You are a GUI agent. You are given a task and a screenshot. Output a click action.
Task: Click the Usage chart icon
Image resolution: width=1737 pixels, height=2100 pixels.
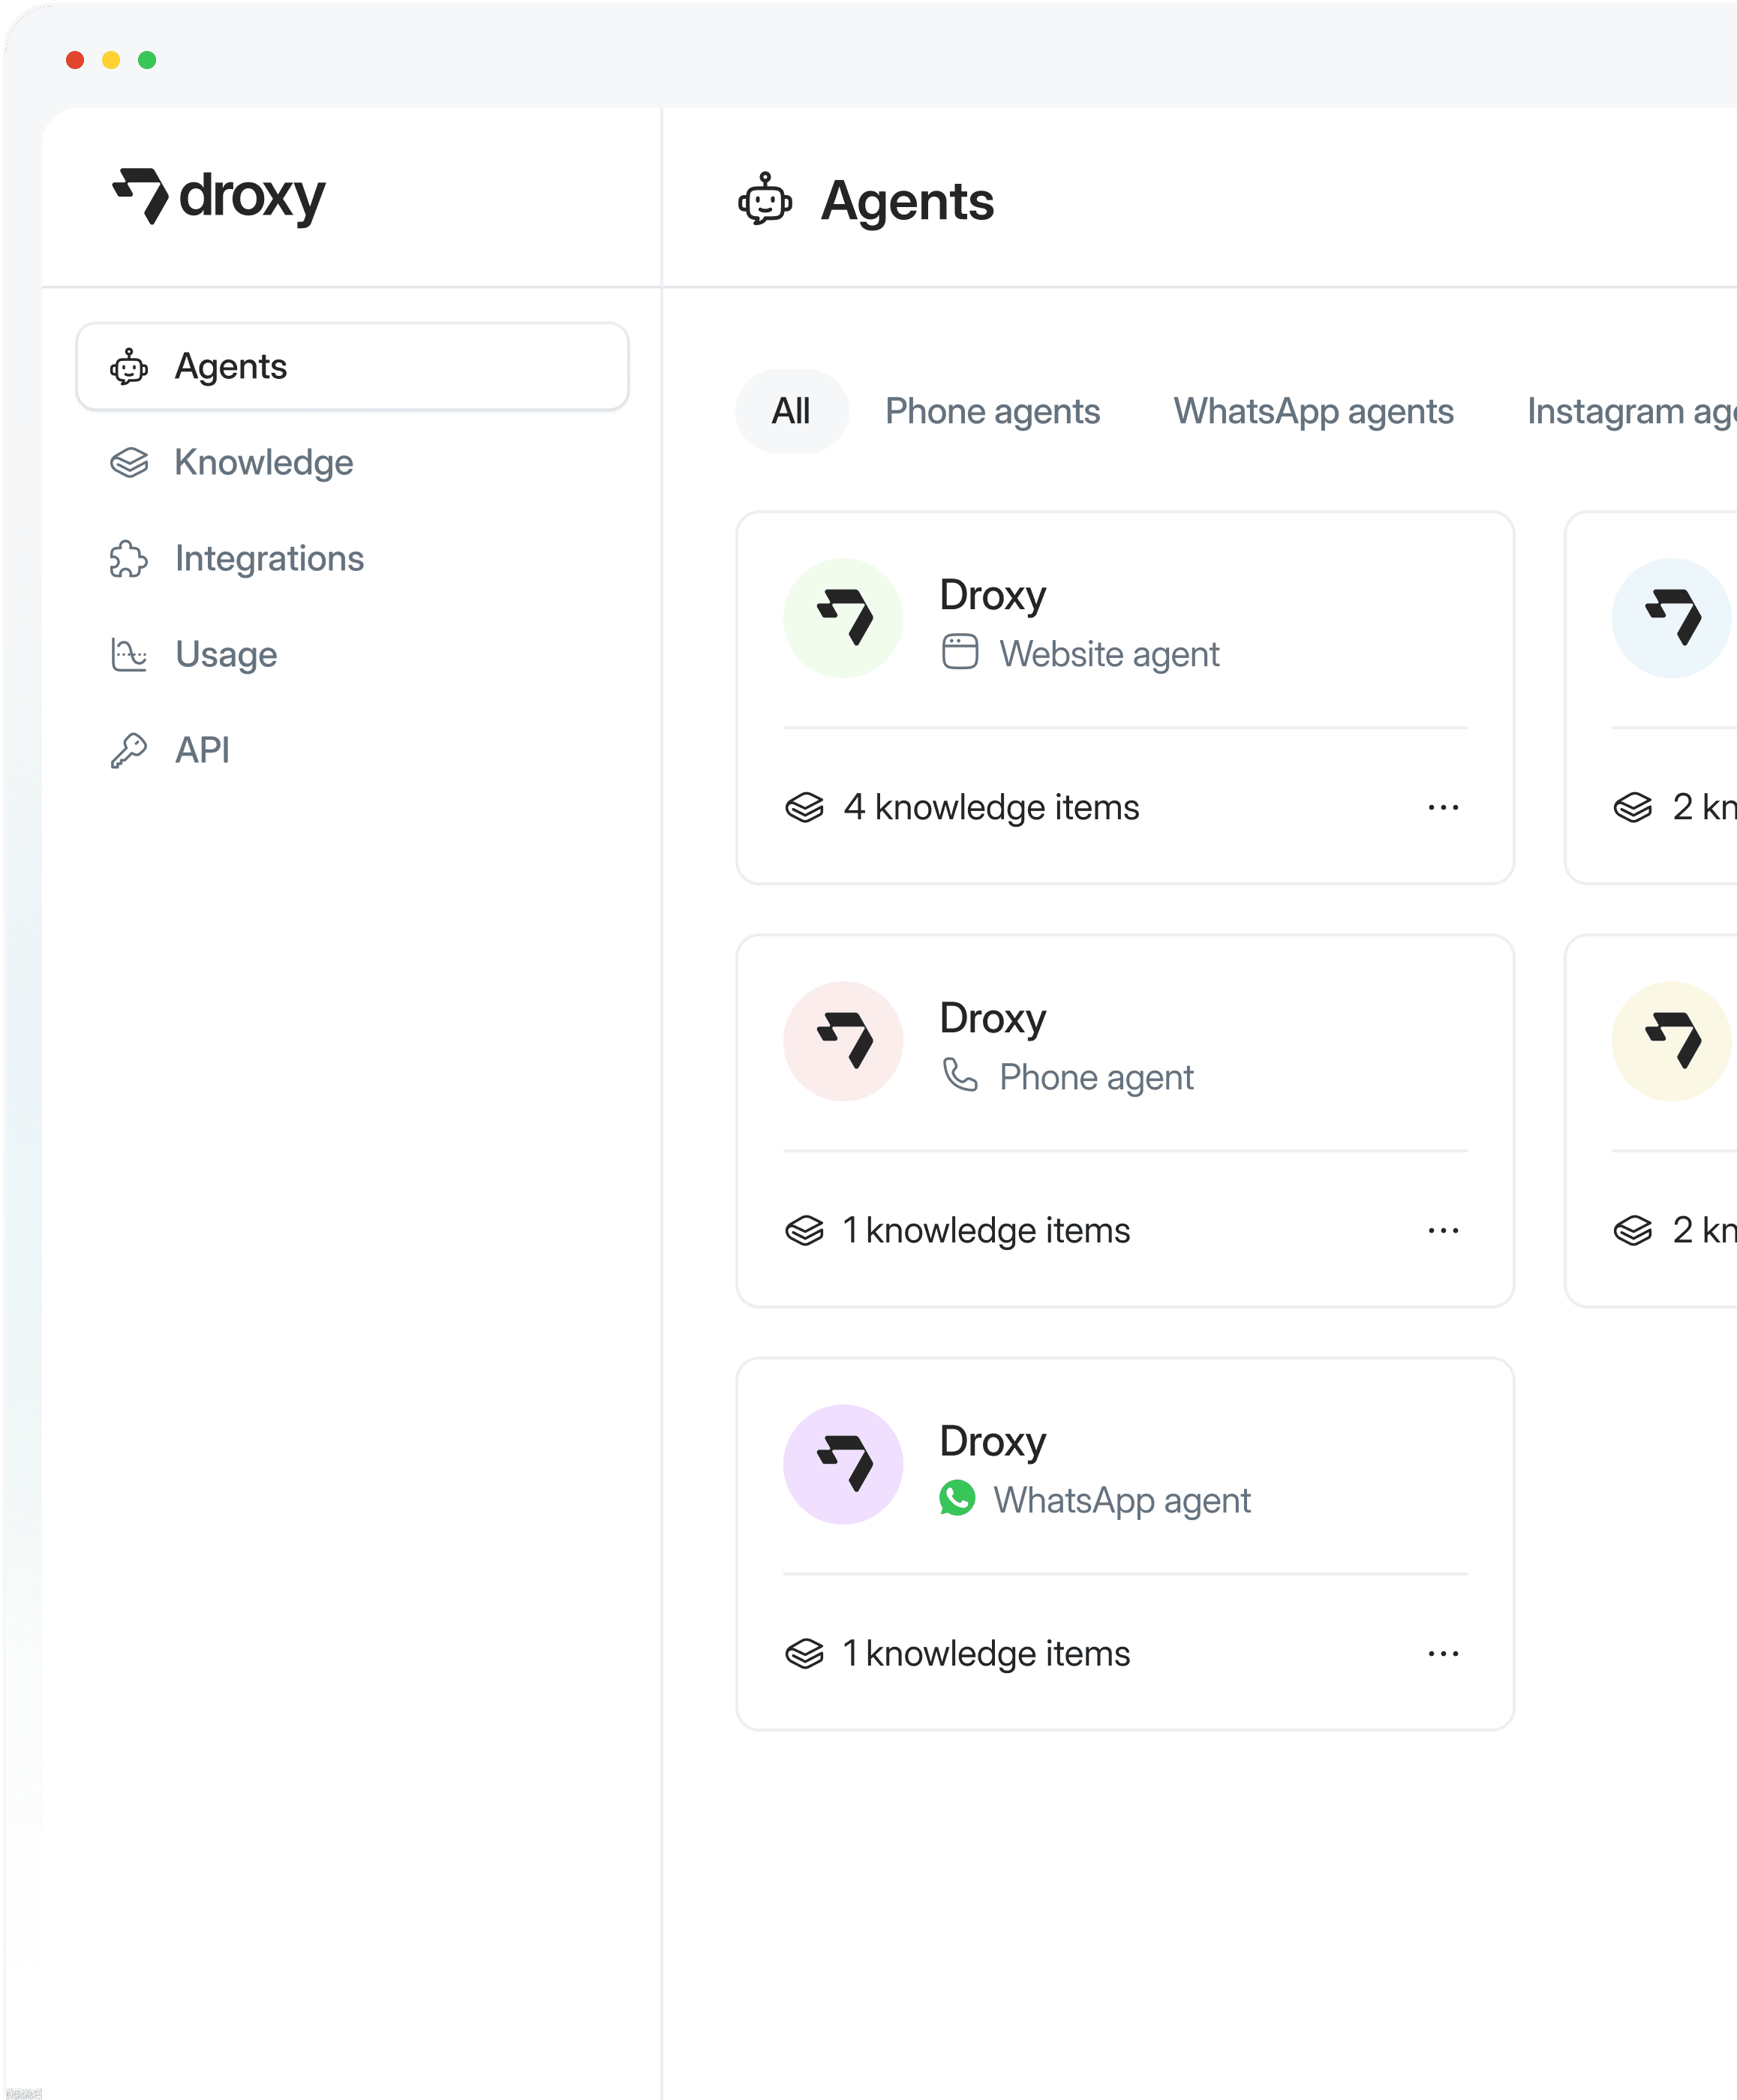129,655
